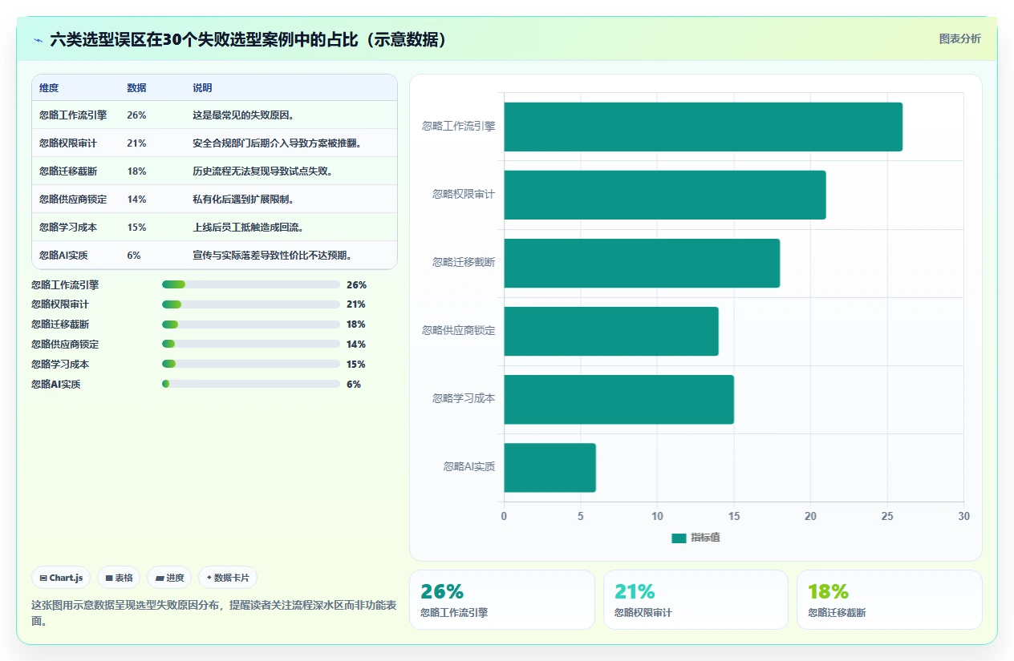
Task: Click table cell 忽略供应商锁定
Action: (x=73, y=200)
